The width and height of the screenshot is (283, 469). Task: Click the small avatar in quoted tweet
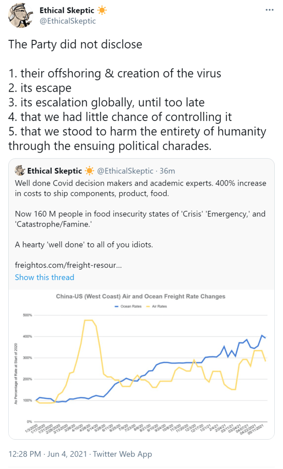[x=20, y=171]
